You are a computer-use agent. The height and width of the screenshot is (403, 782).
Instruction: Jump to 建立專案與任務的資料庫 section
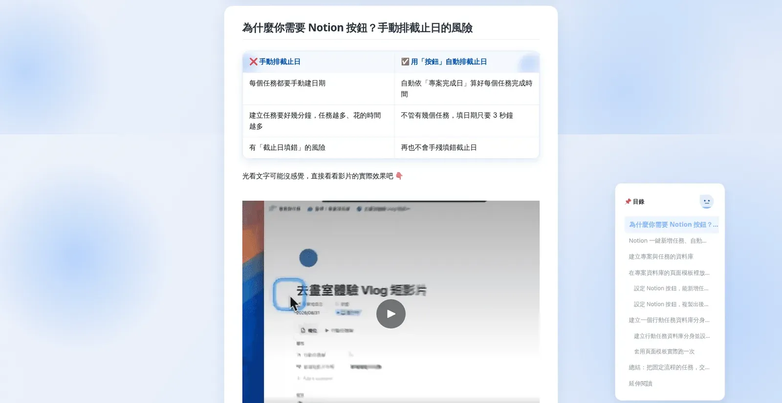pyautogui.click(x=661, y=256)
